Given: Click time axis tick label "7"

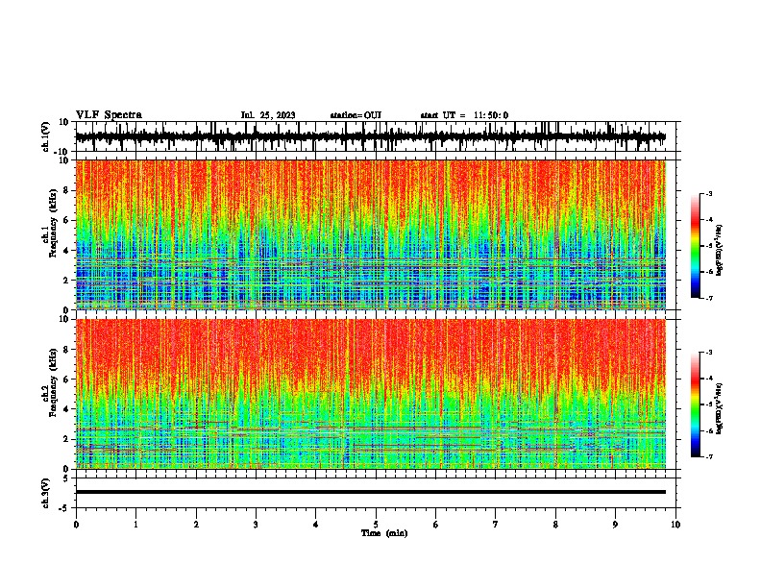Looking at the screenshot, I should (x=496, y=525).
